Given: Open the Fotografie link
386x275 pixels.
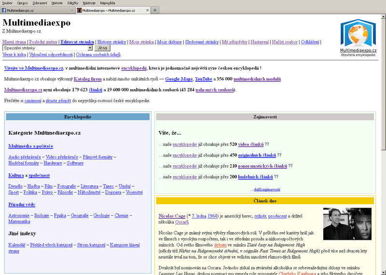Looking at the screenshot, I should [67, 186].
